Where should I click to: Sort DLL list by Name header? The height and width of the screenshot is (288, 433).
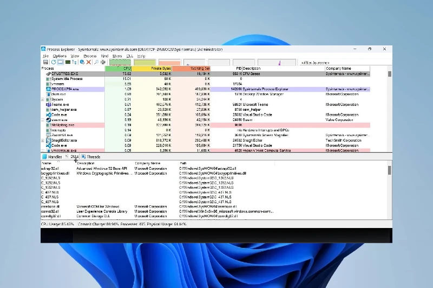coord(58,163)
